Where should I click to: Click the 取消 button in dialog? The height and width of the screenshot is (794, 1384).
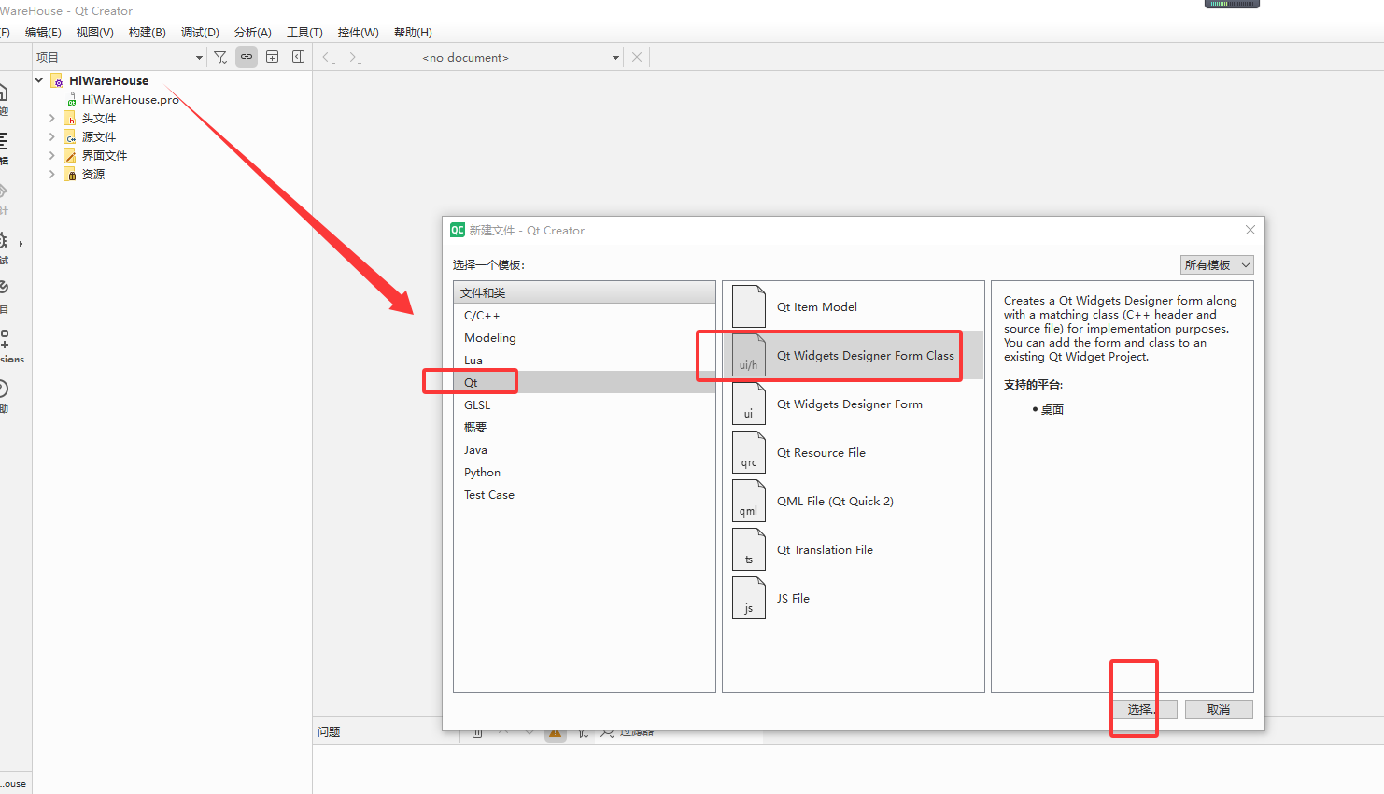1219,710
